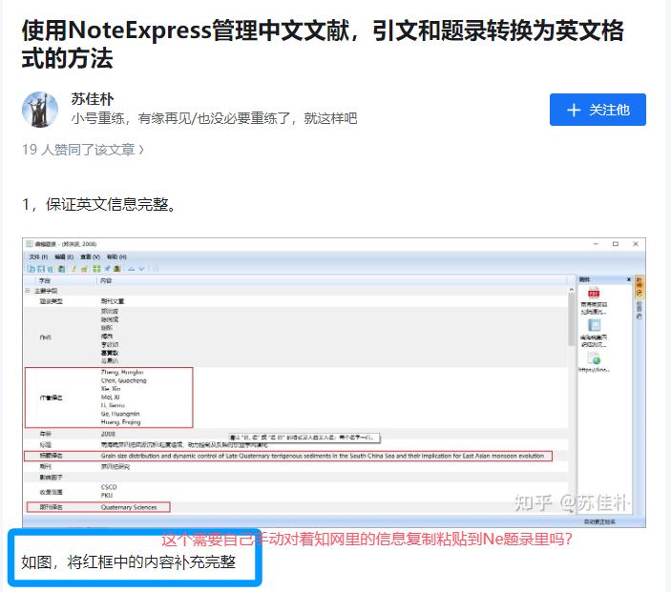Open the 编辑 (E) menu
Screen dimensions: 671x592
64,256
